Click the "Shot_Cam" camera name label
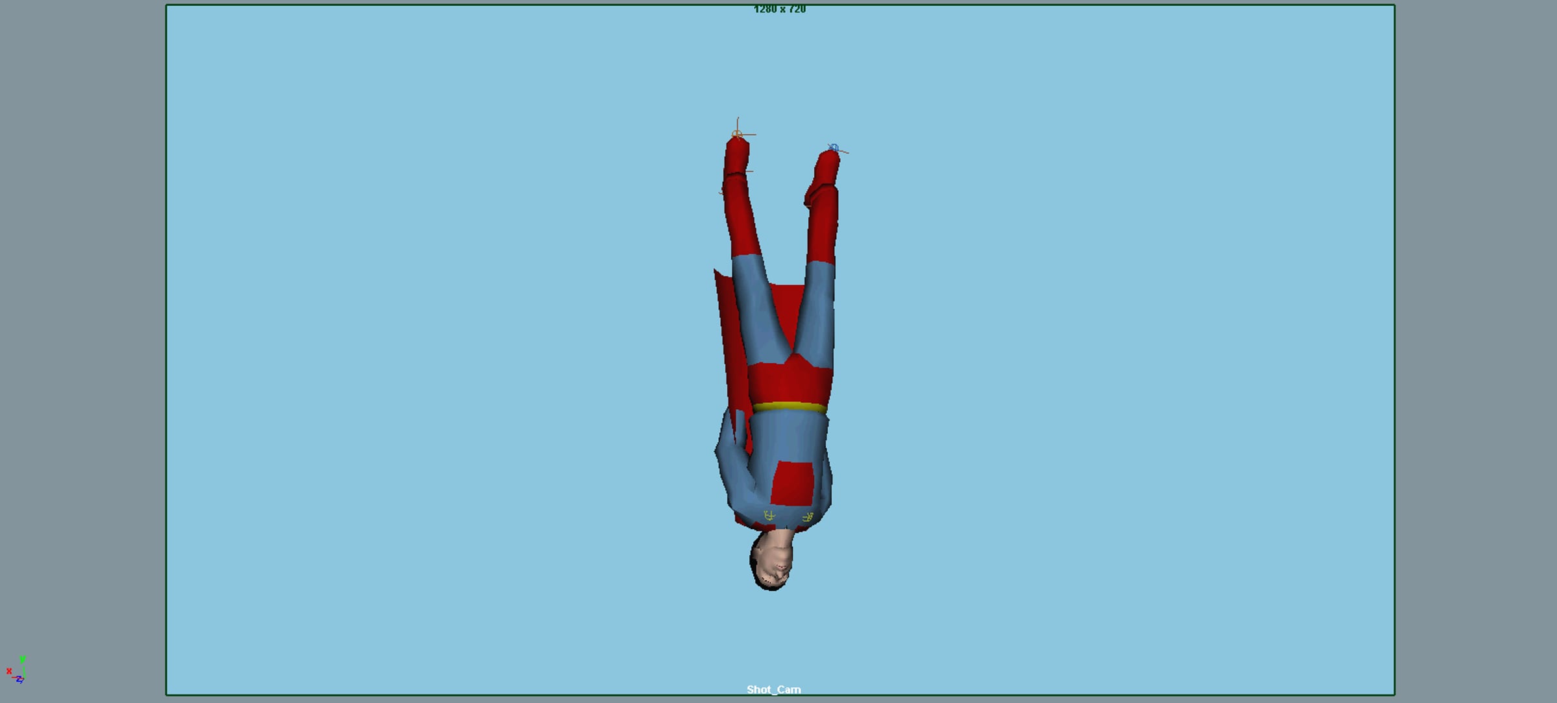This screenshot has height=703, width=1557. (773, 689)
